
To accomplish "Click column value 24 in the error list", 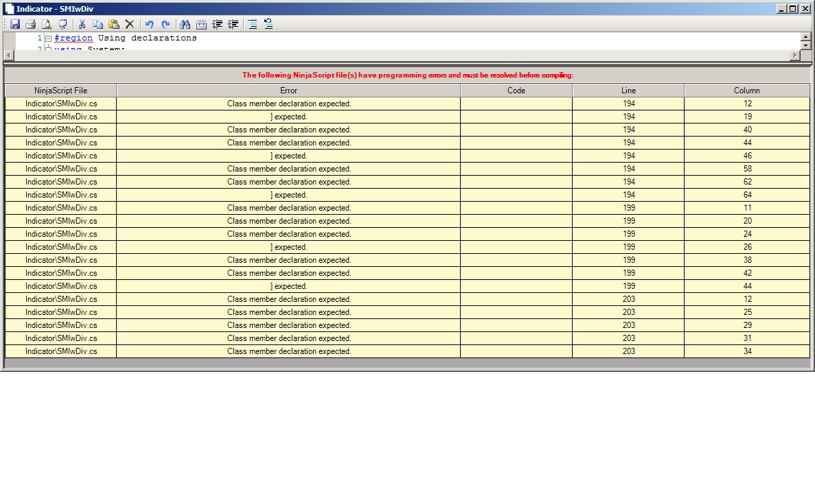I will (x=748, y=234).
